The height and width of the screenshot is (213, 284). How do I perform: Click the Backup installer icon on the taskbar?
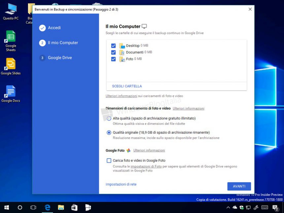tap(88, 207)
